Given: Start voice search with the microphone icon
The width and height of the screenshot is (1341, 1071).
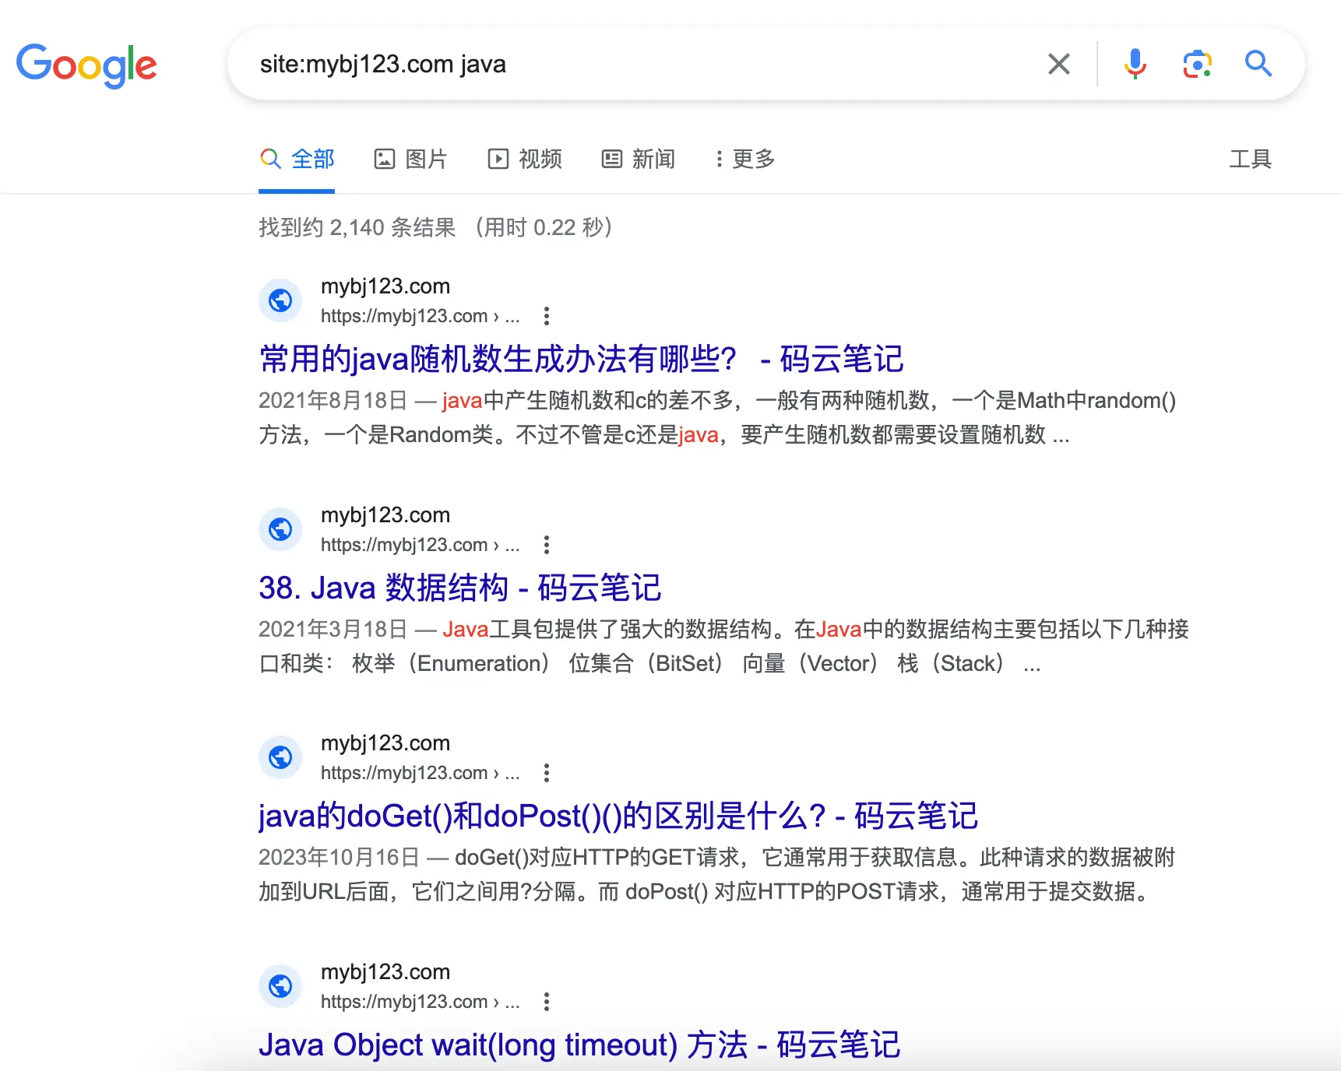Looking at the screenshot, I should 1135,64.
